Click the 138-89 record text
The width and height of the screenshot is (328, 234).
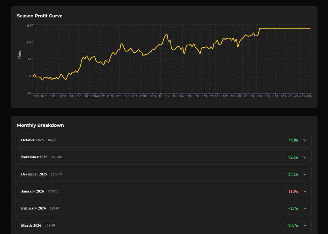click(x=50, y=226)
